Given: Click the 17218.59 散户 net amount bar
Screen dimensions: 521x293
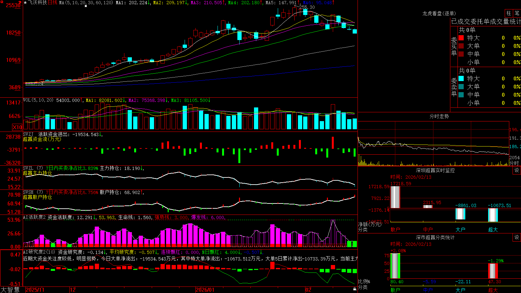Looking at the screenshot, I should click(x=395, y=197).
